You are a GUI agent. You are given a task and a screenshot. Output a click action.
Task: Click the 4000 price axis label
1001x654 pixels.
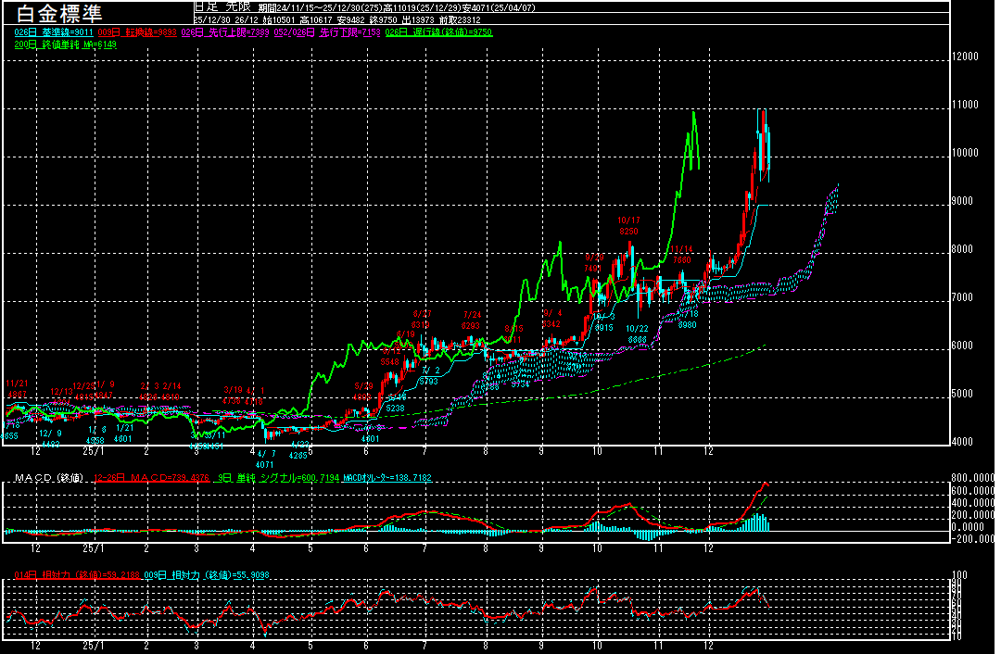click(964, 442)
